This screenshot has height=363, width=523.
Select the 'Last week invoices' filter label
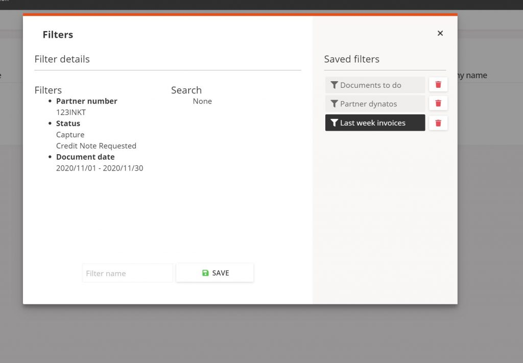tap(373, 123)
